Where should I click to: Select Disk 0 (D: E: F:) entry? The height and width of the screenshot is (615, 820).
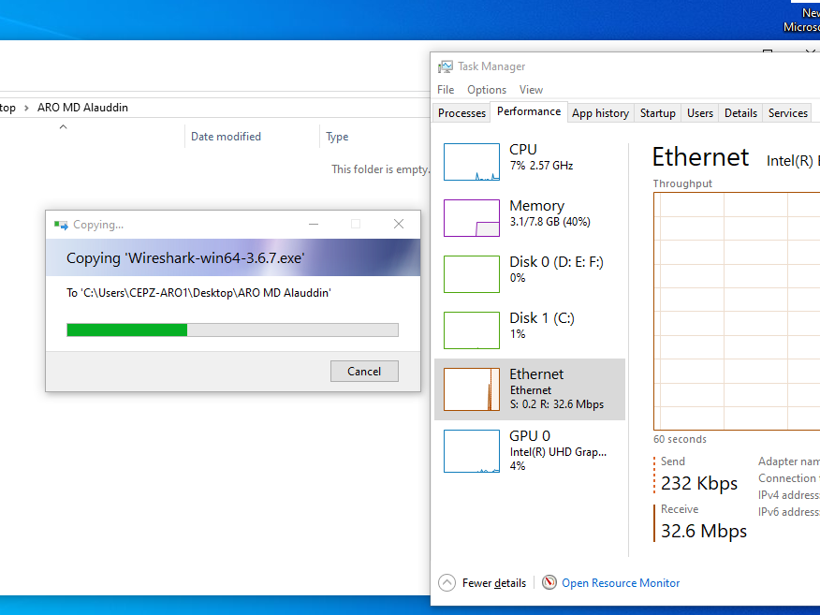click(530, 274)
